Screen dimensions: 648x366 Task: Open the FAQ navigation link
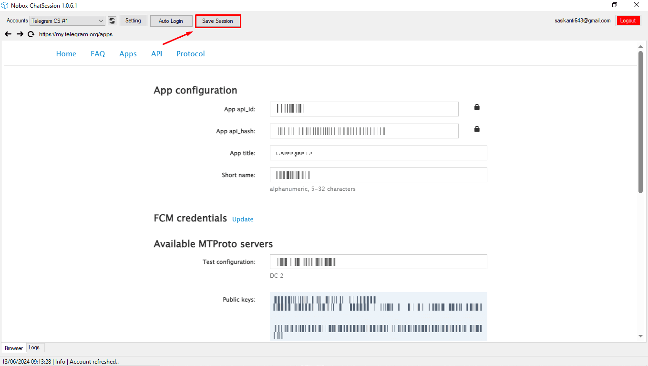(x=98, y=54)
